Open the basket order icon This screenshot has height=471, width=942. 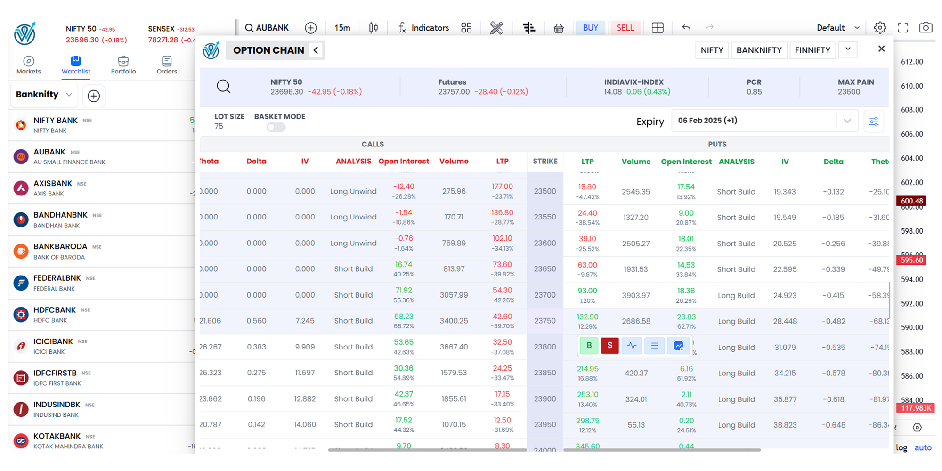tap(559, 28)
